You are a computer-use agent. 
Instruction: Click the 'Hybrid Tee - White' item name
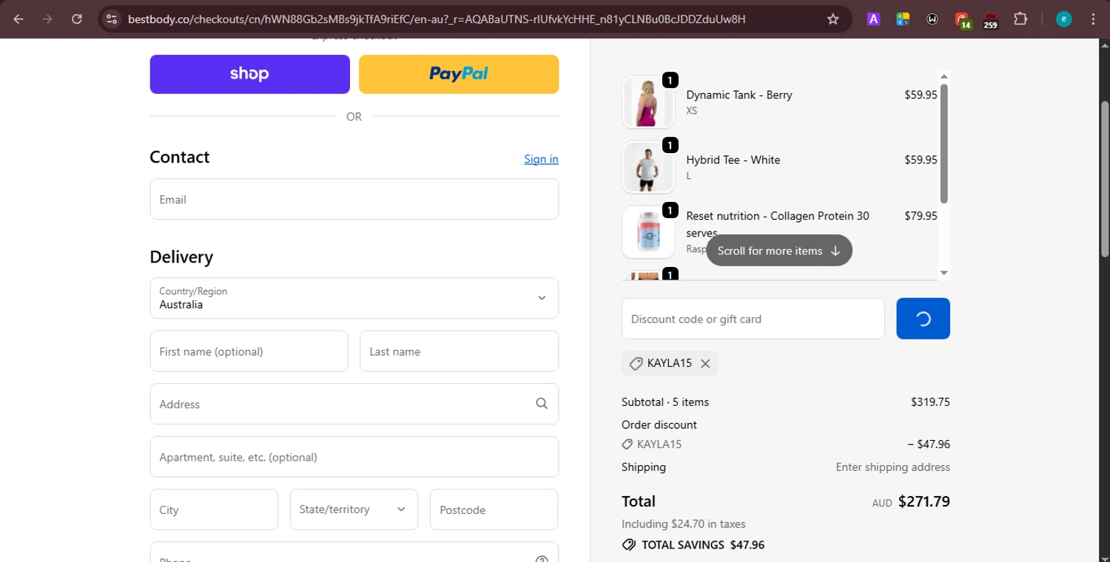point(733,160)
